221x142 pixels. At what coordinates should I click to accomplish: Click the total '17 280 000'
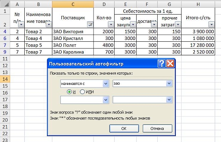click(198, 45)
